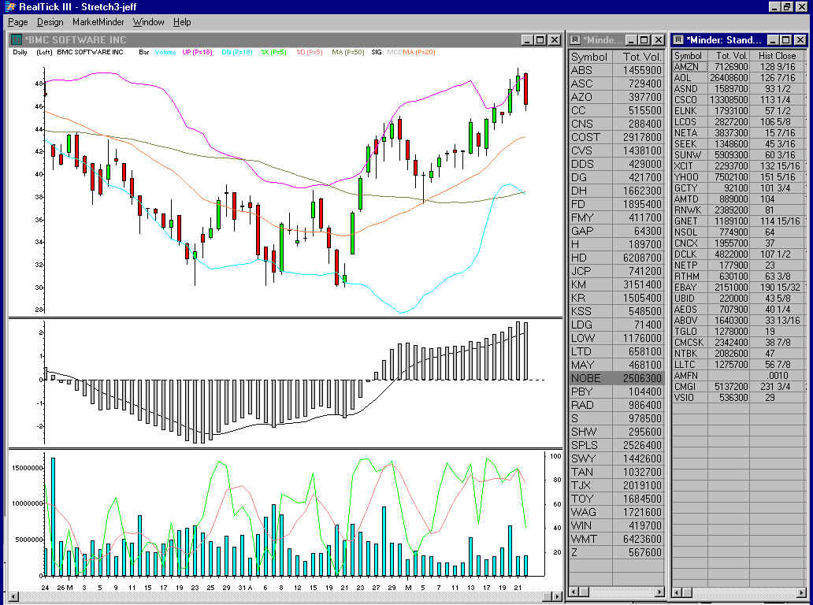Screen dimensions: 813x605
Task: Click the MA (P=50) legend label
Action: point(348,52)
